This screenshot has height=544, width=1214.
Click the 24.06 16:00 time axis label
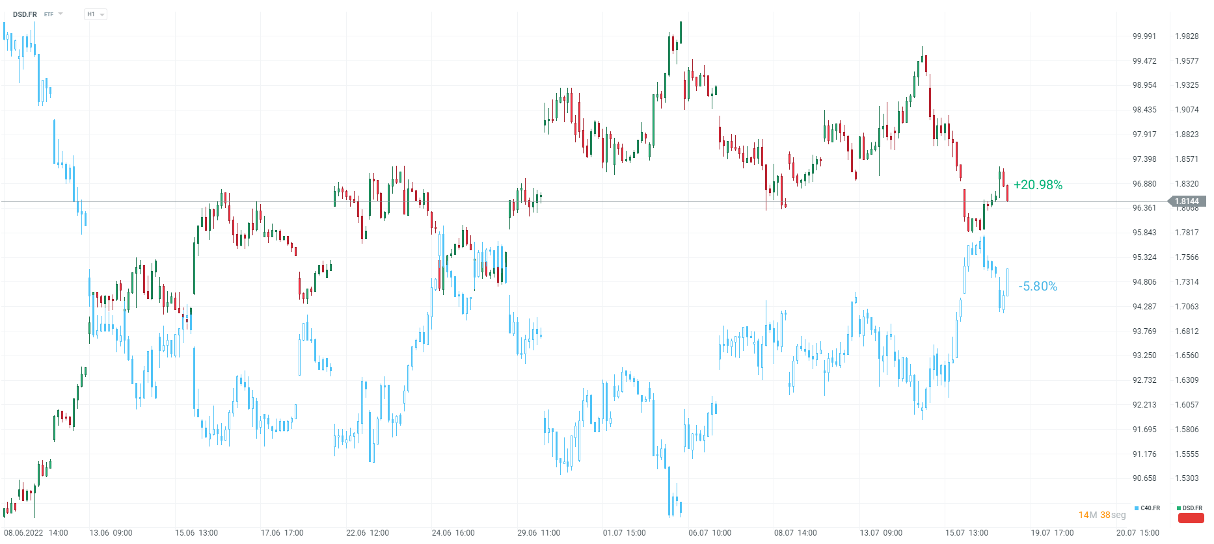tap(453, 533)
